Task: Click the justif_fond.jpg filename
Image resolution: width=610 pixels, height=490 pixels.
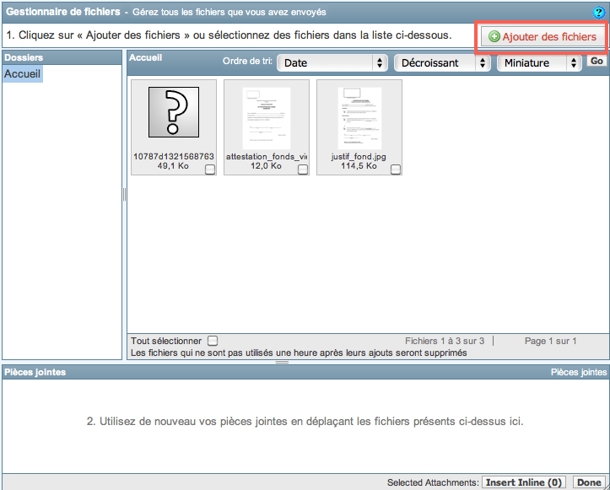Action: tap(359, 156)
